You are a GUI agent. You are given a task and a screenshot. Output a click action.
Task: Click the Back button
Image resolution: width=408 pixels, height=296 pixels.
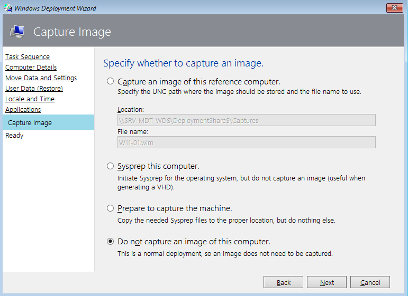283,282
